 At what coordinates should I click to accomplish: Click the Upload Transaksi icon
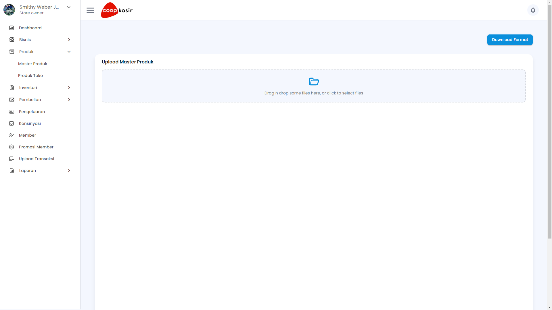11,159
